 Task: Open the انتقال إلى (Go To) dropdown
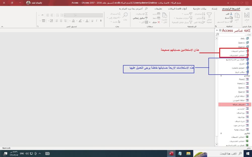[x=114, y=18]
